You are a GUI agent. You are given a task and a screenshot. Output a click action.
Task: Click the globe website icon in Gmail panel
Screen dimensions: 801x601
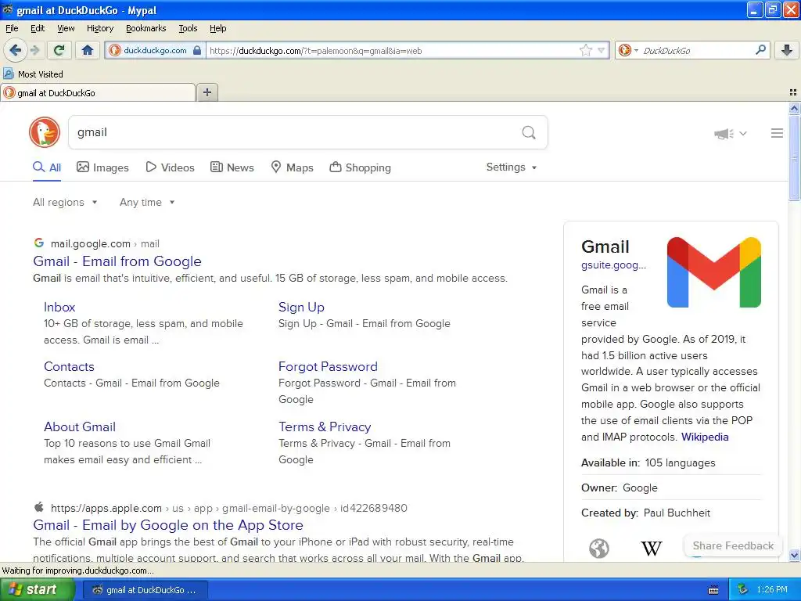(598, 549)
